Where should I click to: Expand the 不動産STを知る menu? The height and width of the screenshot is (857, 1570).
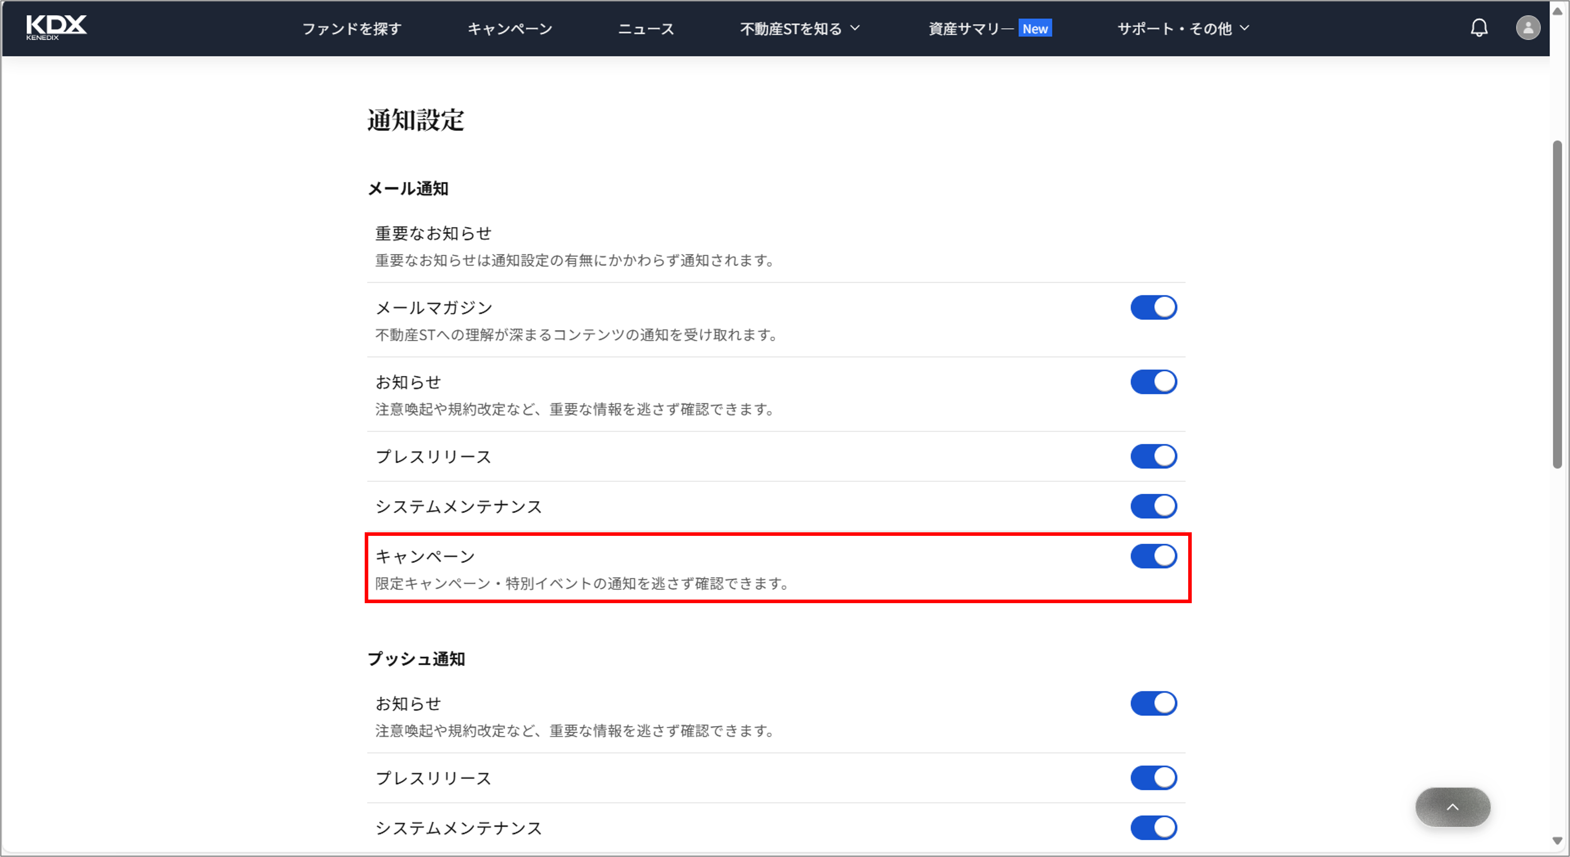(x=800, y=28)
